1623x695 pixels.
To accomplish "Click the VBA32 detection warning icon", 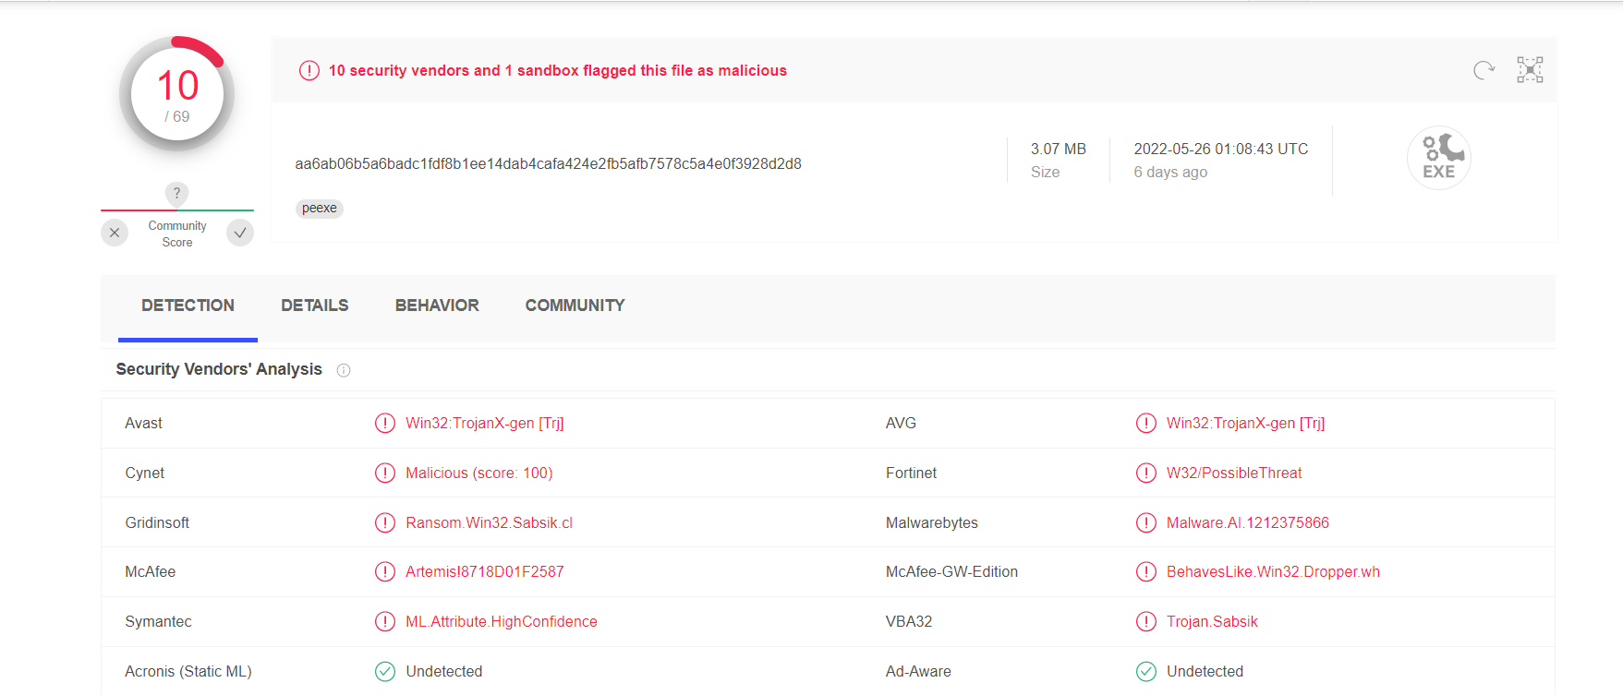I will tap(1146, 621).
